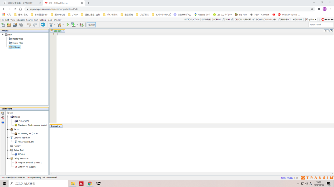Click the Make and Program Device icon
Image resolution: width=334 pixels, height=187 pixels.
pyautogui.click(x=73, y=25)
